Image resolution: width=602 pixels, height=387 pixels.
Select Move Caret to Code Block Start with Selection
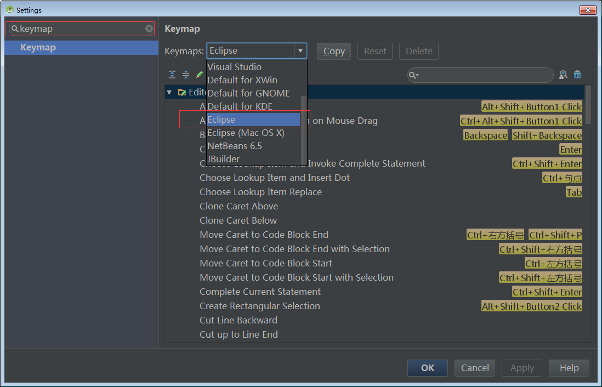click(x=297, y=277)
